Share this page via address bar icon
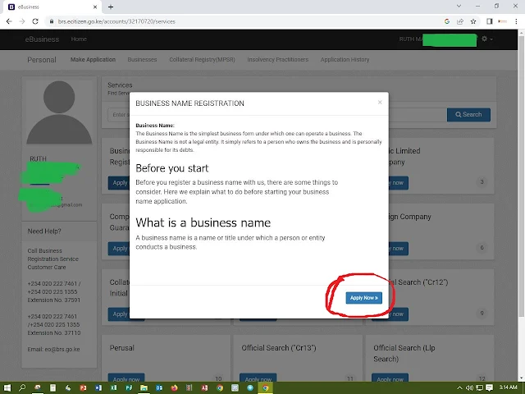Image resolution: width=525 pixels, height=394 pixels. point(460,21)
